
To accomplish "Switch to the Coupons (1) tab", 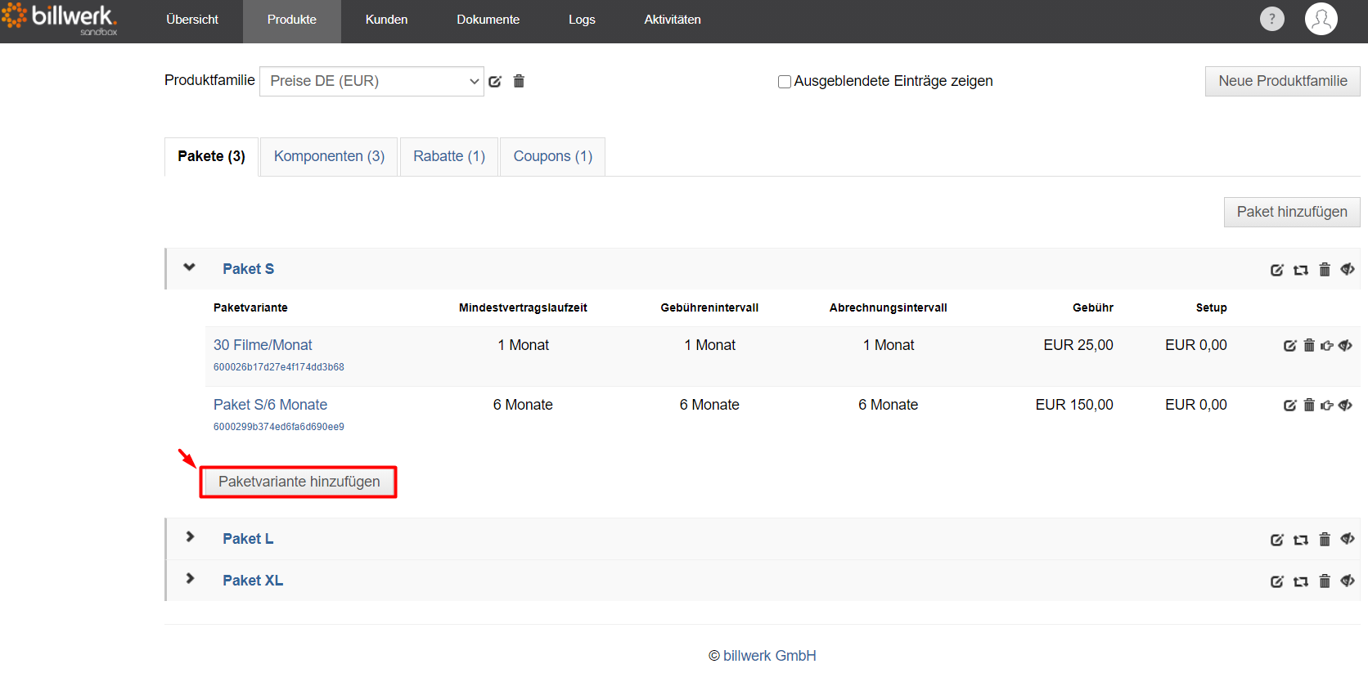I will 553,156.
